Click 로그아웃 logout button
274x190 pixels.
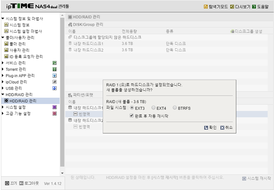[29, 183]
